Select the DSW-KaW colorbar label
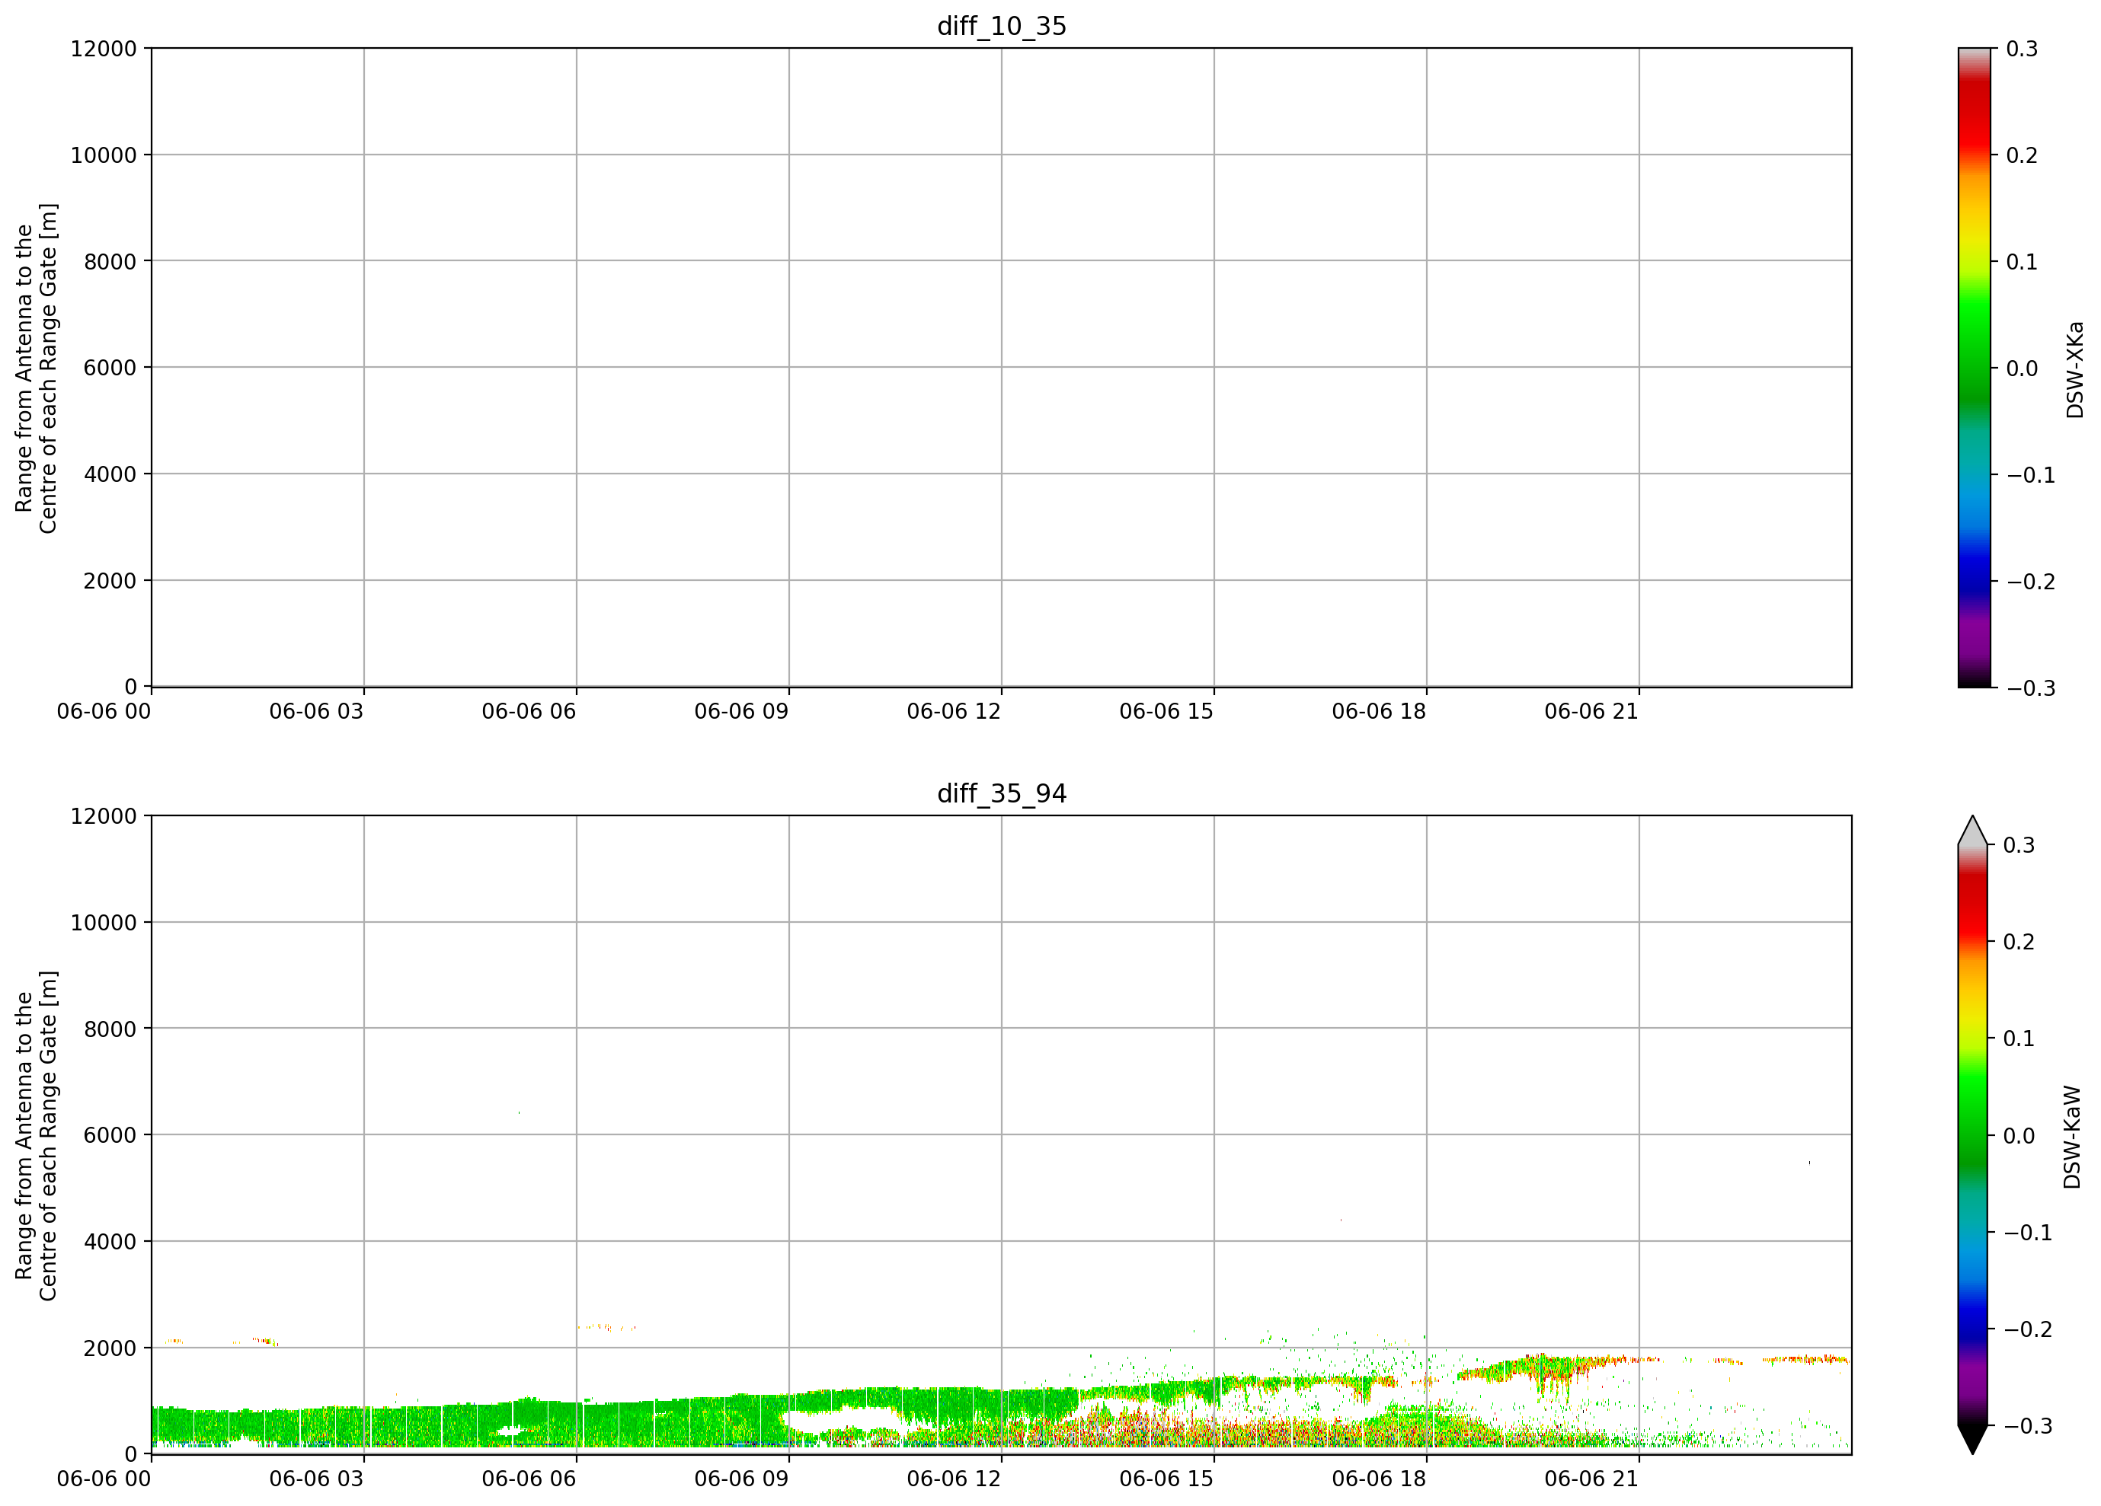Viewport: 2101px width, 1506px height. click(2072, 1137)
